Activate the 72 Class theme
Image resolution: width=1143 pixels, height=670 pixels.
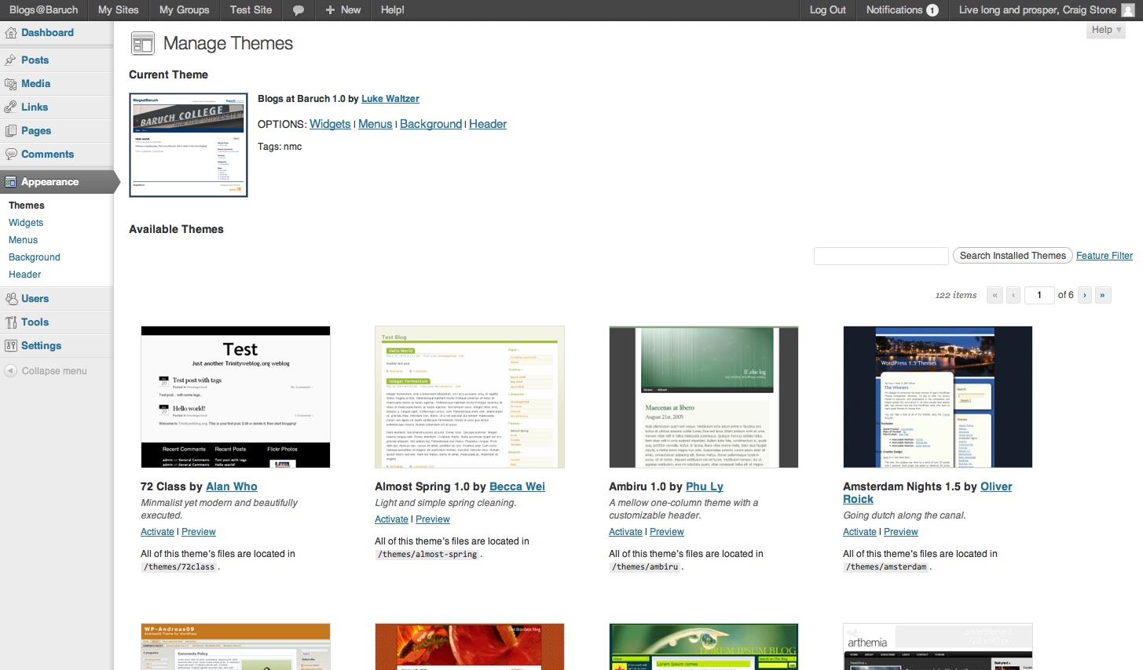157,532
